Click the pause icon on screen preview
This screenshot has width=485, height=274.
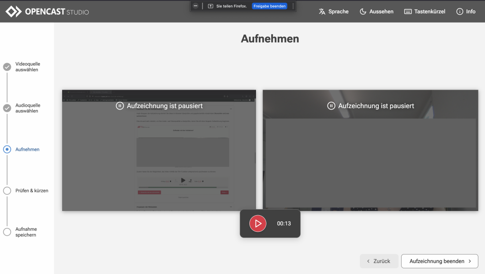click(x=119, y=106)
